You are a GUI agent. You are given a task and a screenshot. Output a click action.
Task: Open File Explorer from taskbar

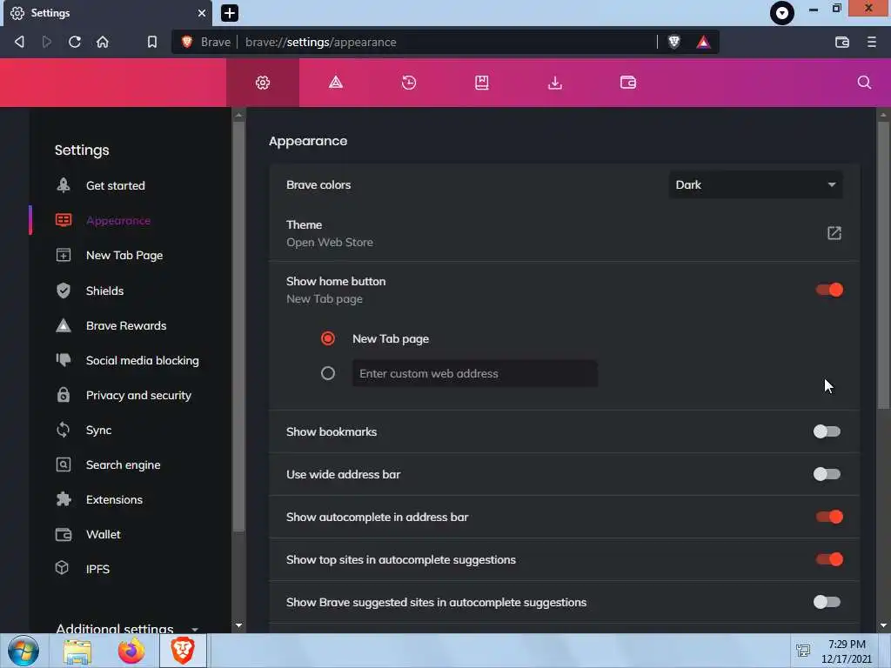click(x=77, y=651)
